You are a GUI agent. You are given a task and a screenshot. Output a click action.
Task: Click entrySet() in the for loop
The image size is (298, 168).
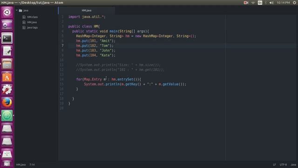(127, 79)
